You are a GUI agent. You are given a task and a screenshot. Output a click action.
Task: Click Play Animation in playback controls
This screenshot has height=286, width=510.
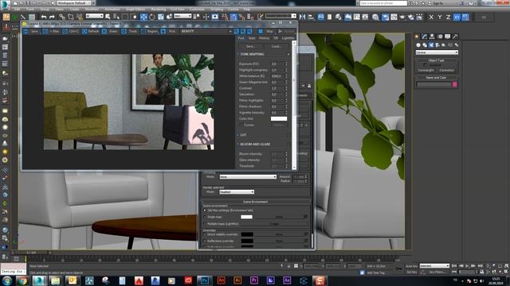click(x=467, y=266)
